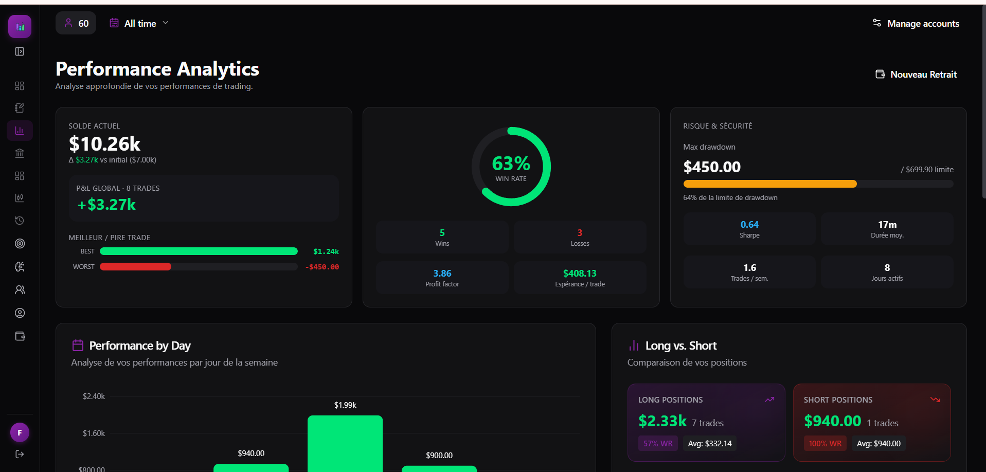Click the $940.00 bar in Performance by Day
The width and height of the screenshot is (986, 472).
tap(251, 468)
